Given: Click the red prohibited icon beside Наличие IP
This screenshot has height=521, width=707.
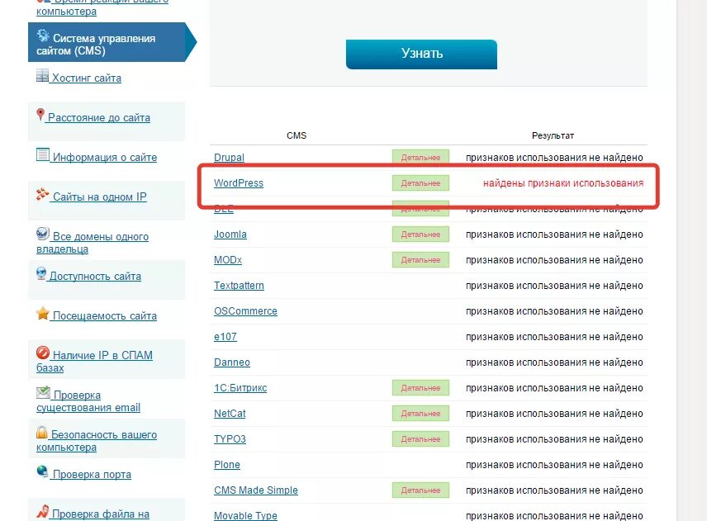Looking at the screenshot, I should click(43, 353).
